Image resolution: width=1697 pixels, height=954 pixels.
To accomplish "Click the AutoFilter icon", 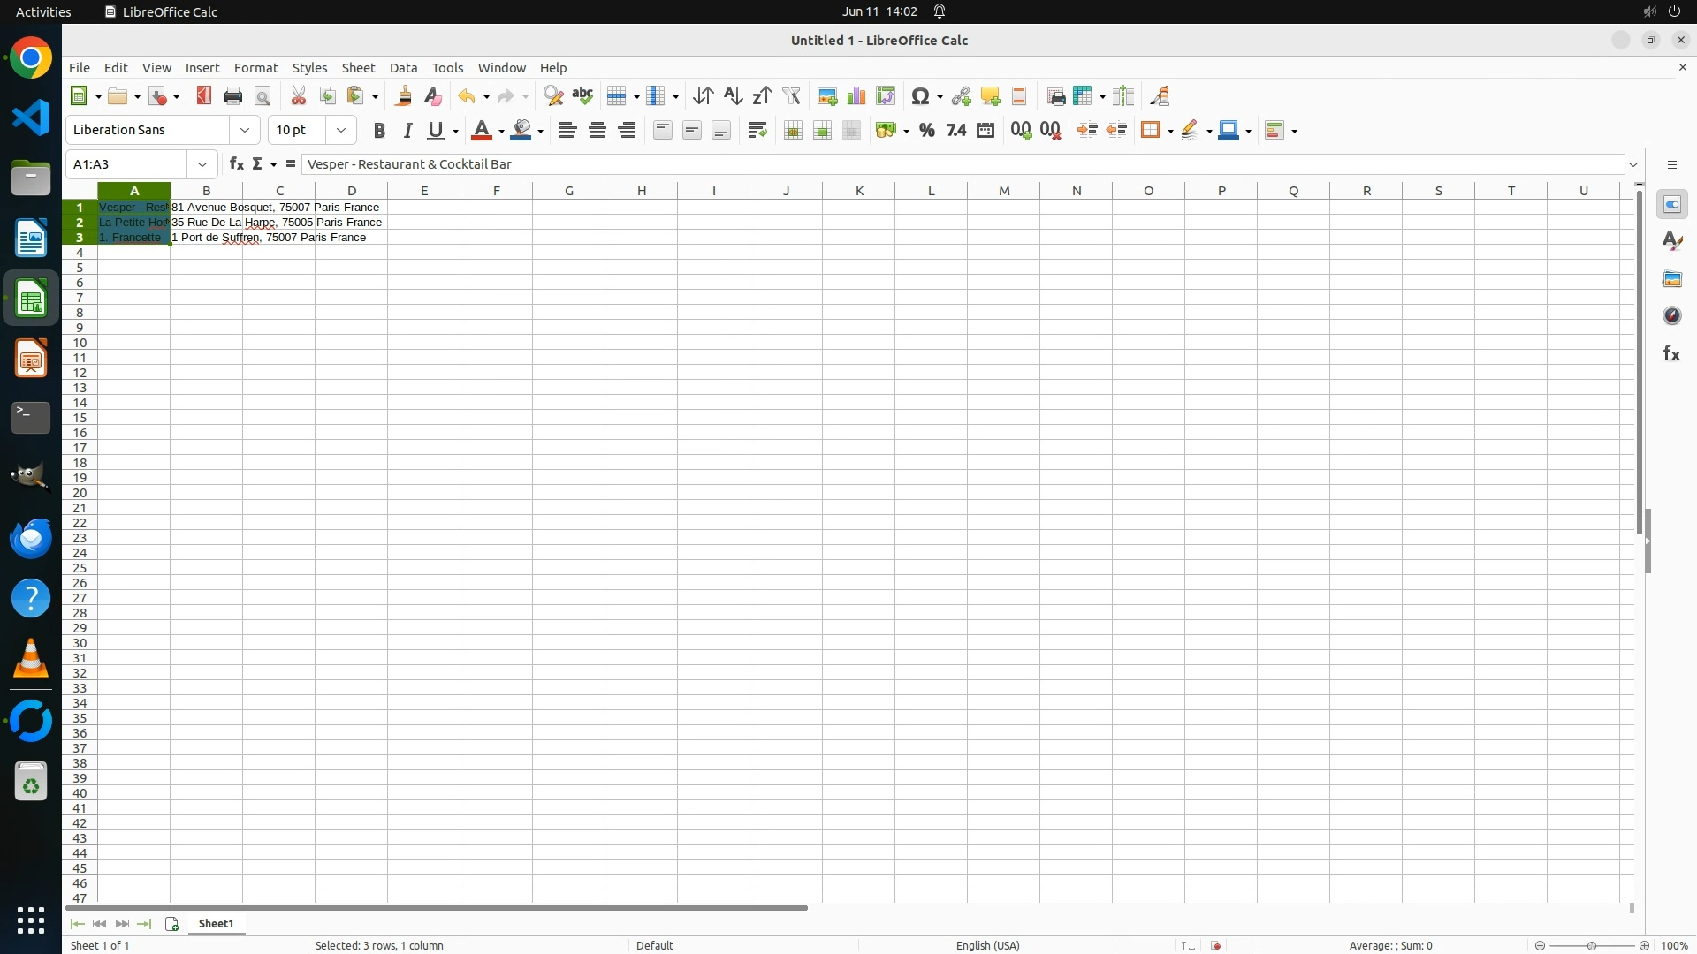I will [791, 96].
